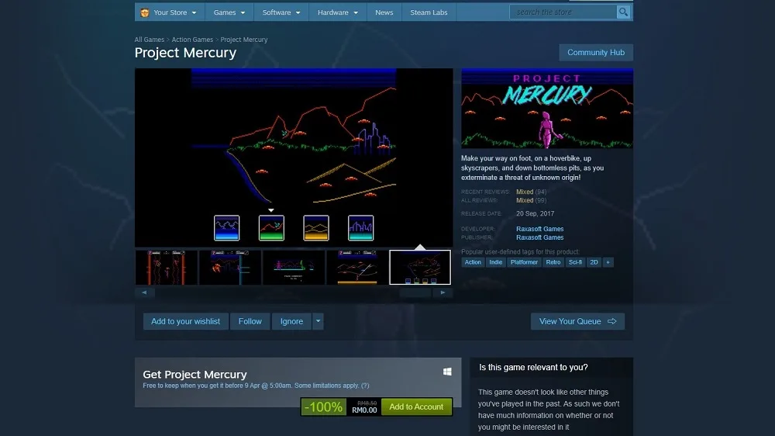This screenshot has width=775, height=436.
Task: Click the 20 Sep, 2017 release date
Action: tap(535, 214)
